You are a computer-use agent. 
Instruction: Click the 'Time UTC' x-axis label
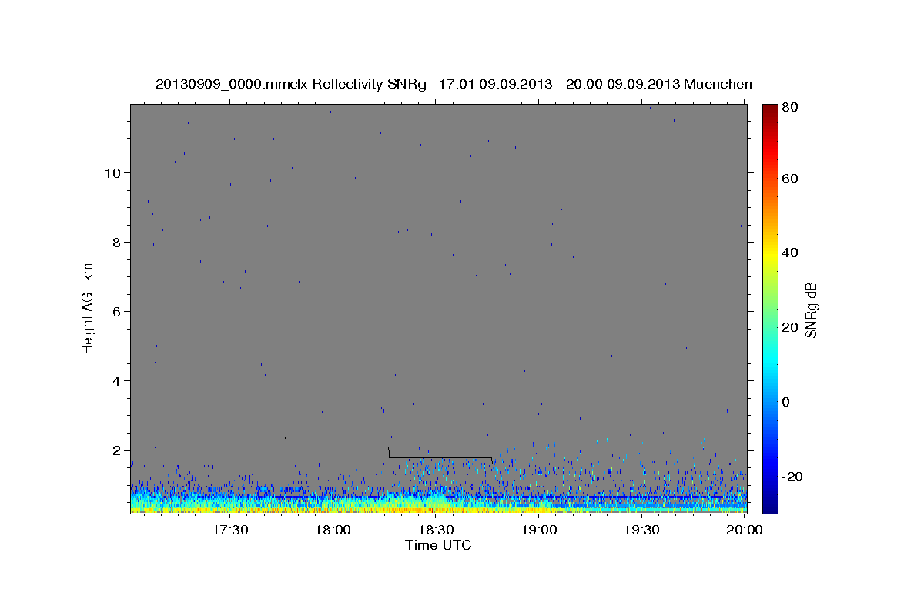pos(438,545)
